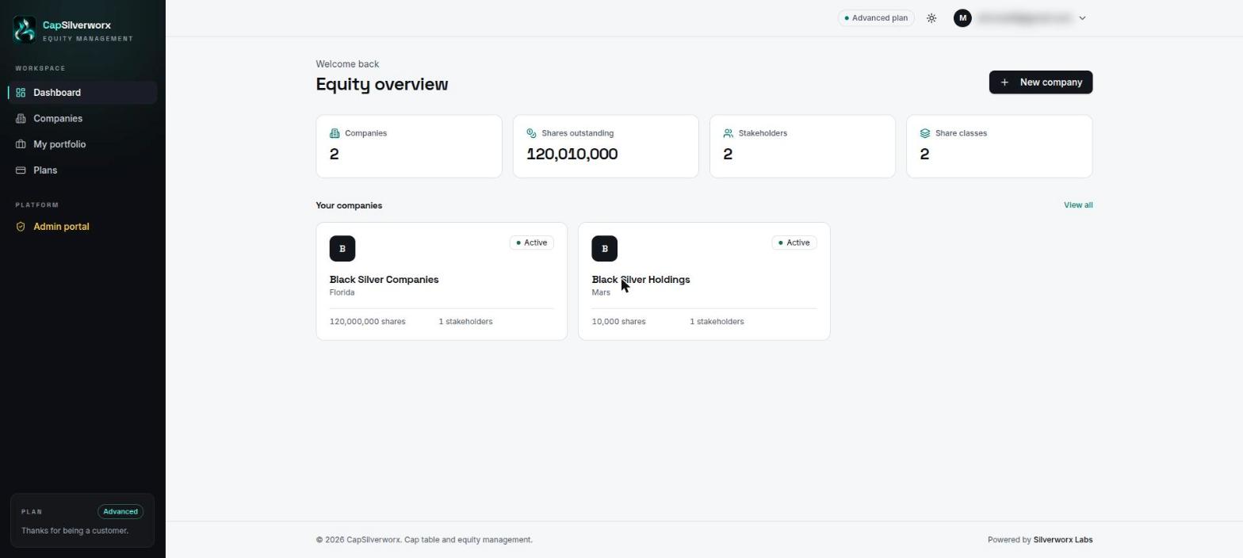This screenshot has height=558, width=1243.
Task: Open the Admin portal
Action: click(82, 227)
